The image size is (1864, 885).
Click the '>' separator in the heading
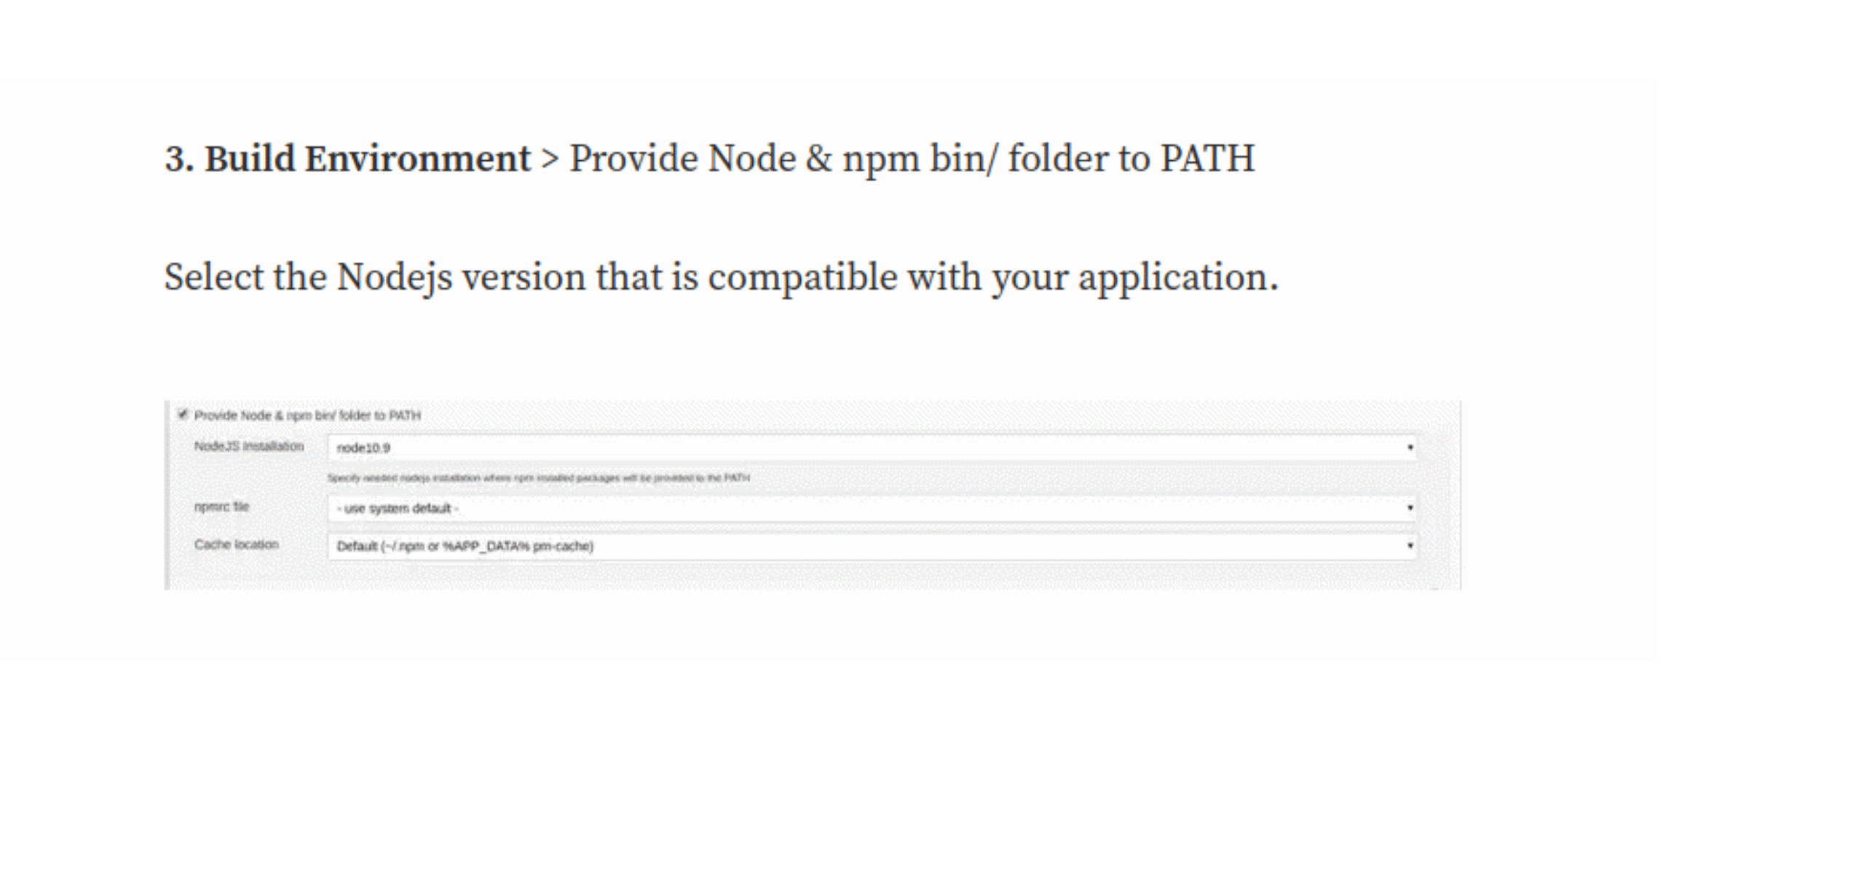click(x=550, y=159)
